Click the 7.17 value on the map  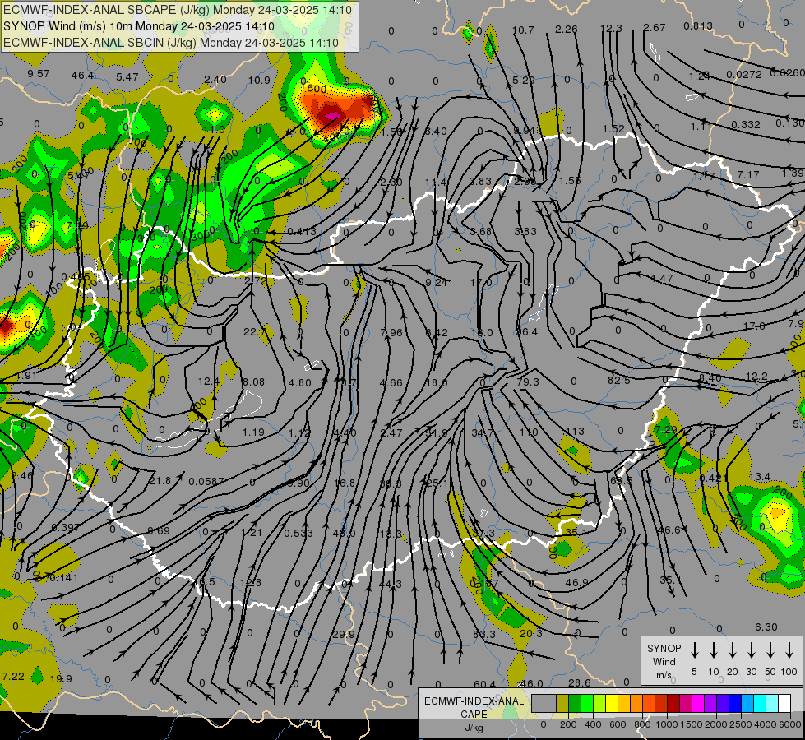[748, 175]
